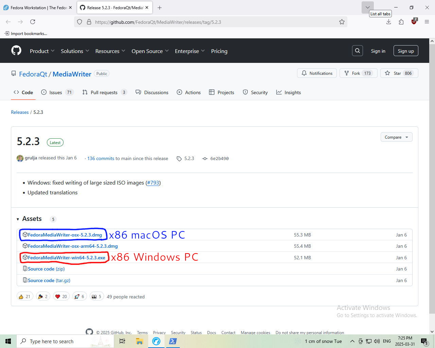Click the eyes reaction showing 5
The image size is (435, 348).
(97, 297)
